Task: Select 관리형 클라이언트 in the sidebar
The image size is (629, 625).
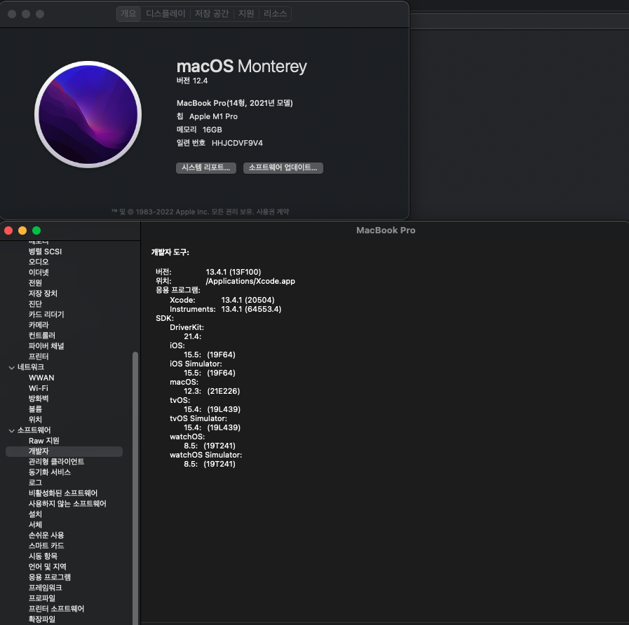Action: click(56, 462)
